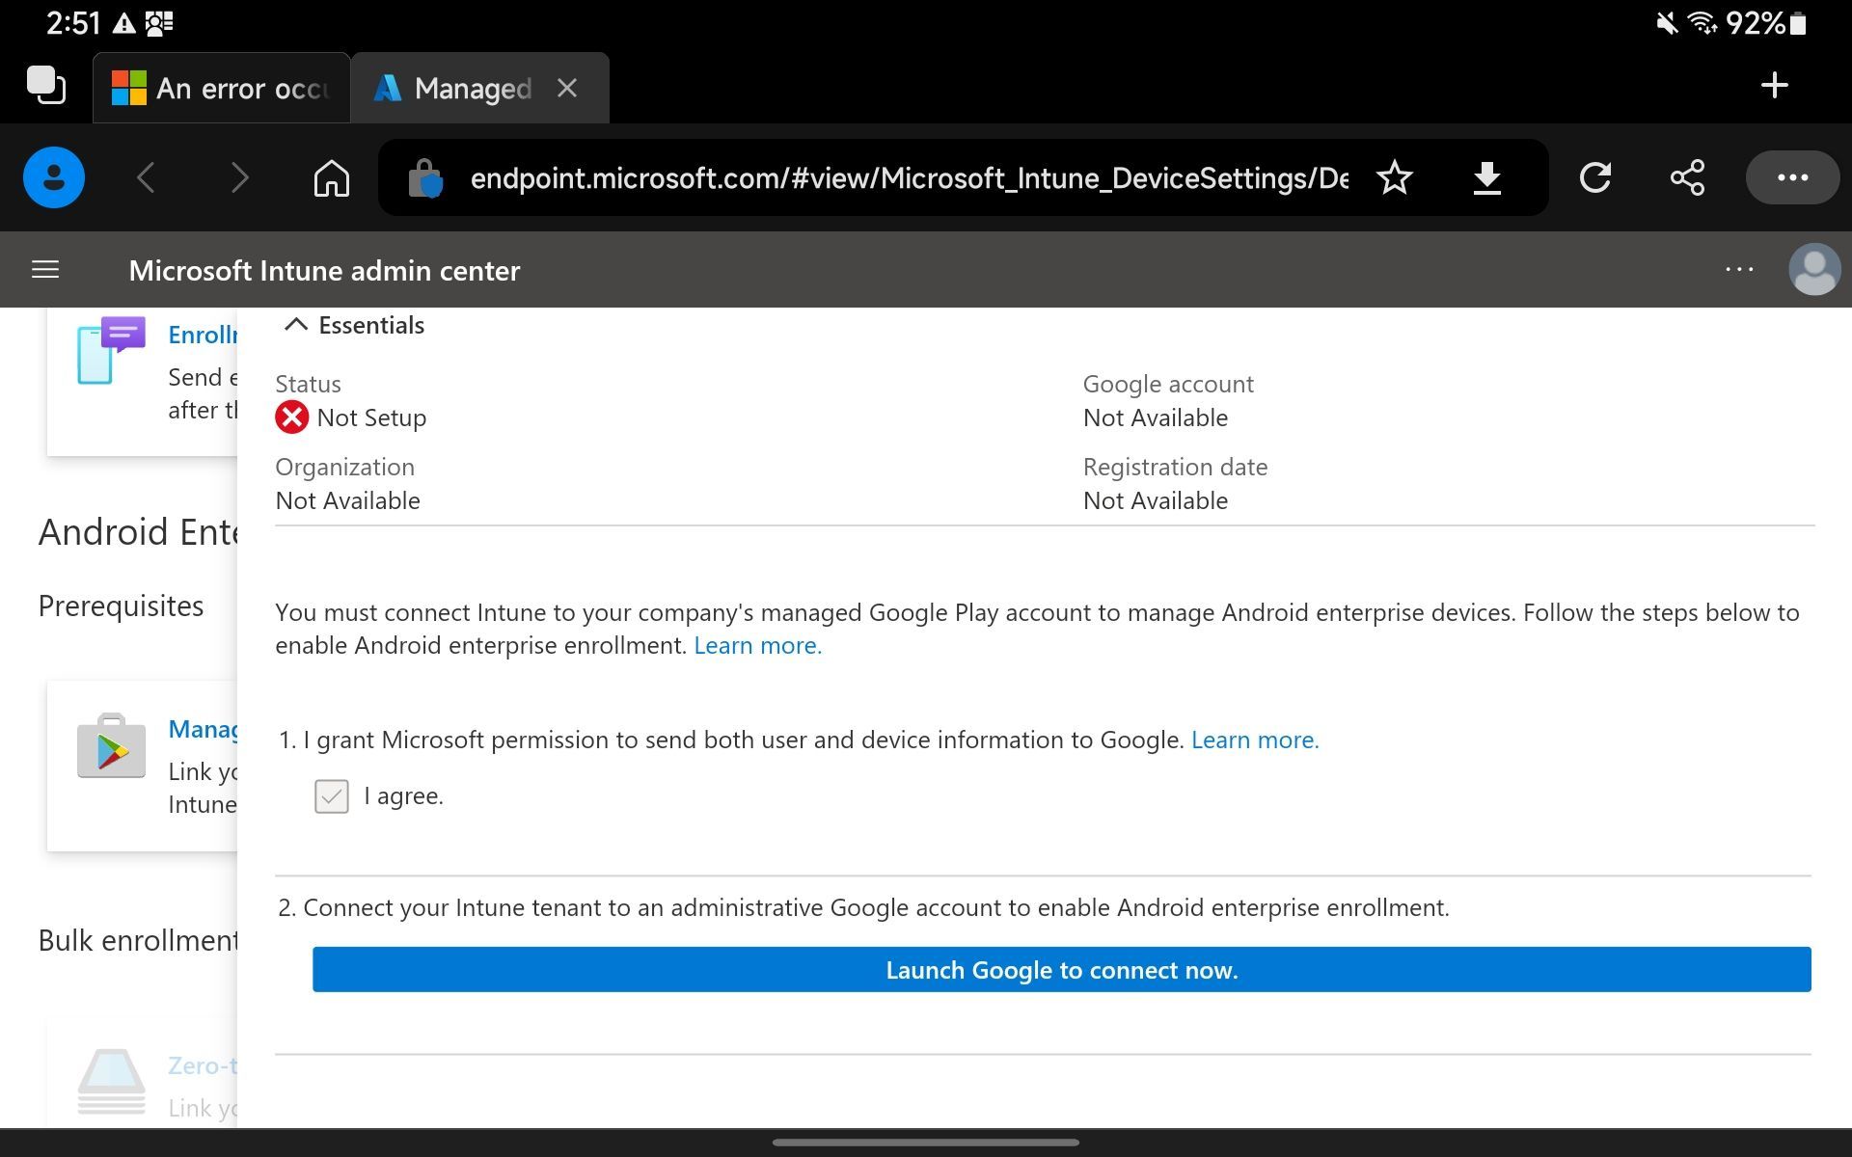This screenshot has height=1157, width=1852.
Task: Share the page via share icon
Action: (x=1687, y=177)
